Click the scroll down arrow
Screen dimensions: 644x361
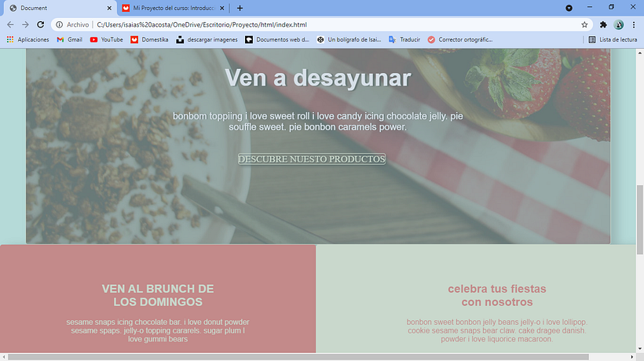(640, 349)
